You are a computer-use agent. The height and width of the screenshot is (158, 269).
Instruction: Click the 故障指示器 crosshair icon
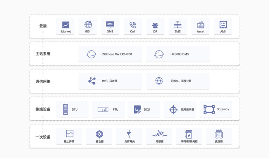click(173, 109)
